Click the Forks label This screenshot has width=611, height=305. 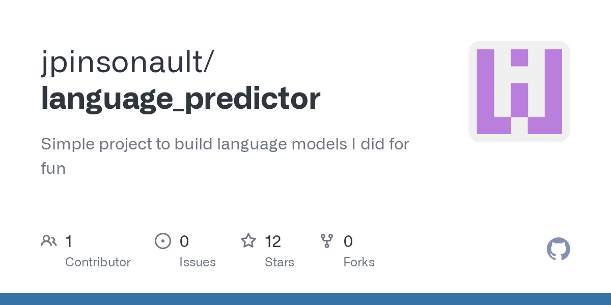coord(359,262)
